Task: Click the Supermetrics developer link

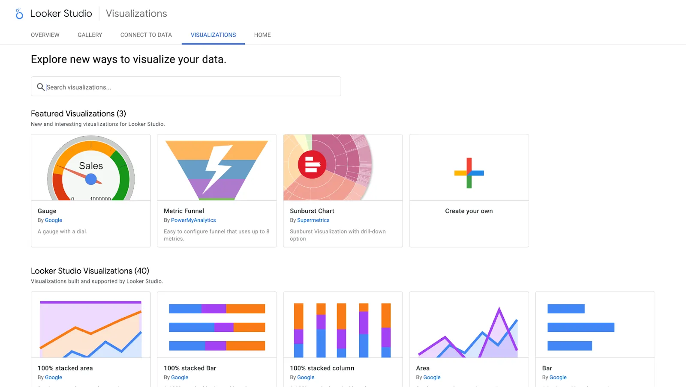Action: point(313,220)
